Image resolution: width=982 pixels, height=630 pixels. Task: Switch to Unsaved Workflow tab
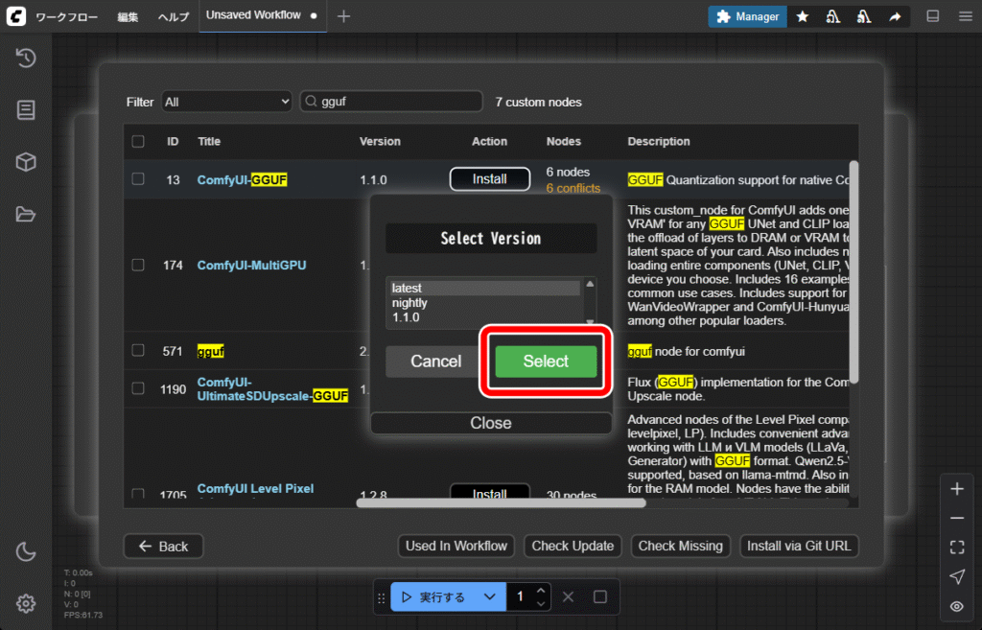[262, 15]
